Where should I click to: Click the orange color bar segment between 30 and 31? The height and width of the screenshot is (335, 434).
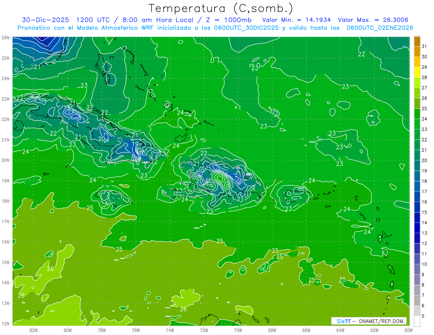(x=417, y=51)
